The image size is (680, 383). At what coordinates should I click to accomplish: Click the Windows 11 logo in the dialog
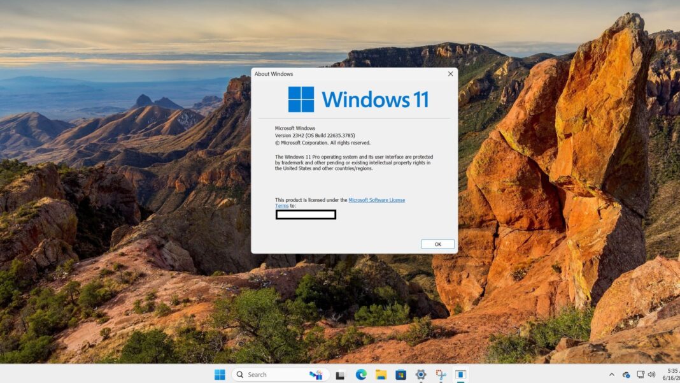(302, 99)
